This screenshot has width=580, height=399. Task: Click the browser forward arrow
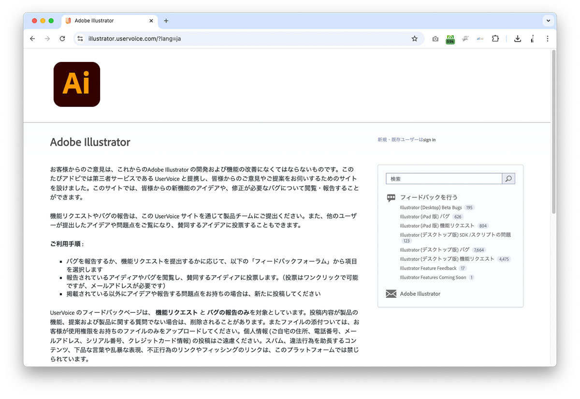click(47, 39)
